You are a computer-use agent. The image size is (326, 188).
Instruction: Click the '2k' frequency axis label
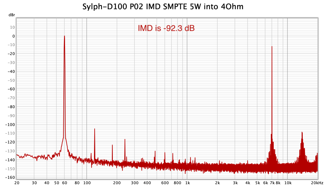[x=217, y=183]
